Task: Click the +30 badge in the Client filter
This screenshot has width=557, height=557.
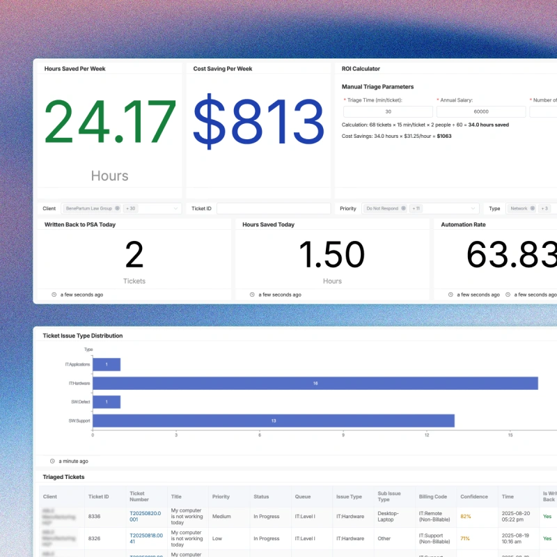Action: 132,208
